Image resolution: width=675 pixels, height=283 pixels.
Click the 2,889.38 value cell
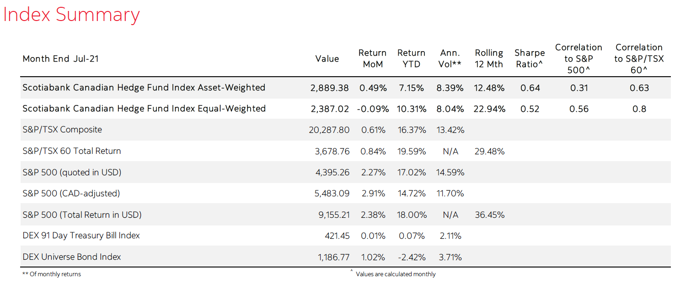point(329,88)
